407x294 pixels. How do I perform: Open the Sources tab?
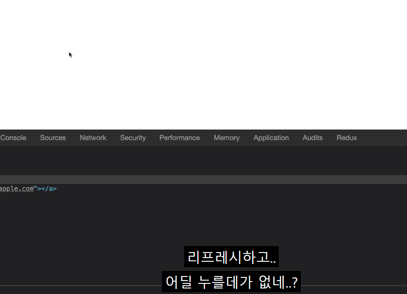53,138
